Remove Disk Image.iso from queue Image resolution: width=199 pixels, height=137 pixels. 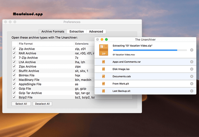(192, 69)
